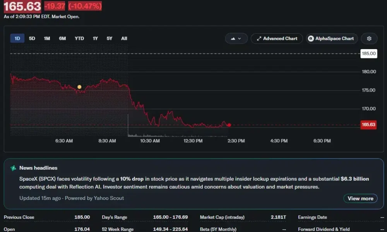
Task: Click the $6.3 billion text in news
Action: (354, 179)
